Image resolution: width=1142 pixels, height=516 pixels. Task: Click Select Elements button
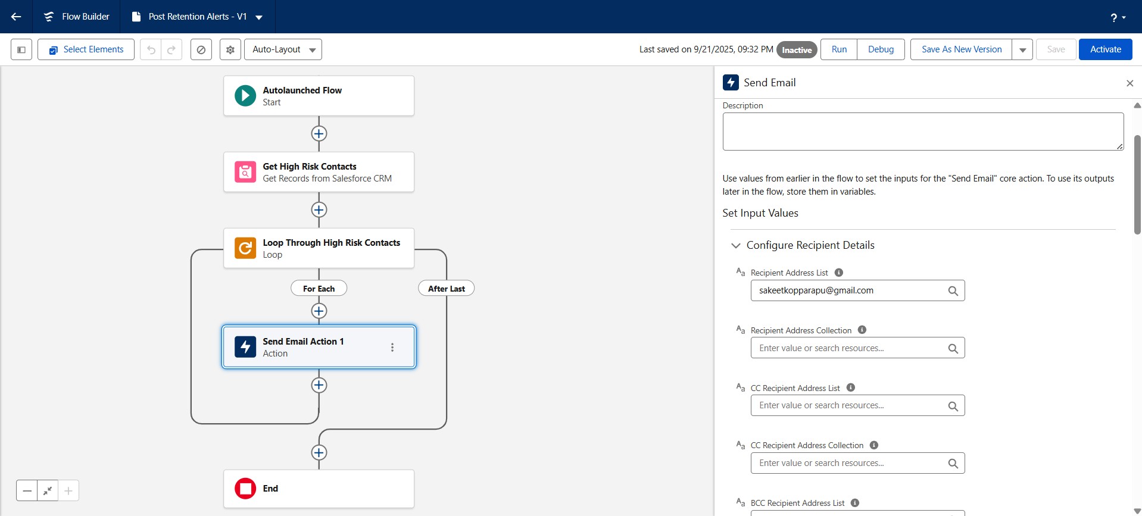[86, 49]
